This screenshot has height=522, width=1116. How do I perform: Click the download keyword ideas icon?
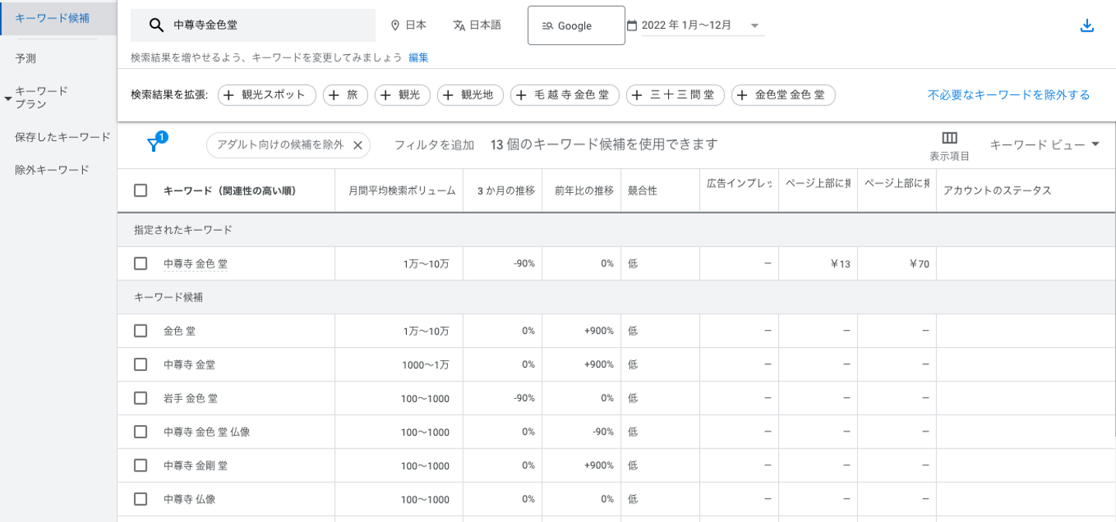(x=1087, y=26)
